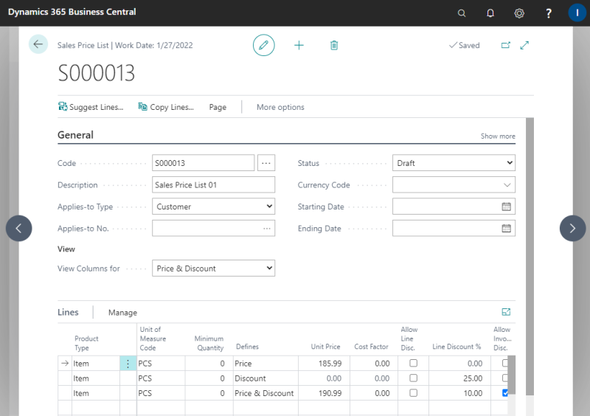Uncheck Allow Invoice Disc. for Price & Discount row

[x=505, y=392]
